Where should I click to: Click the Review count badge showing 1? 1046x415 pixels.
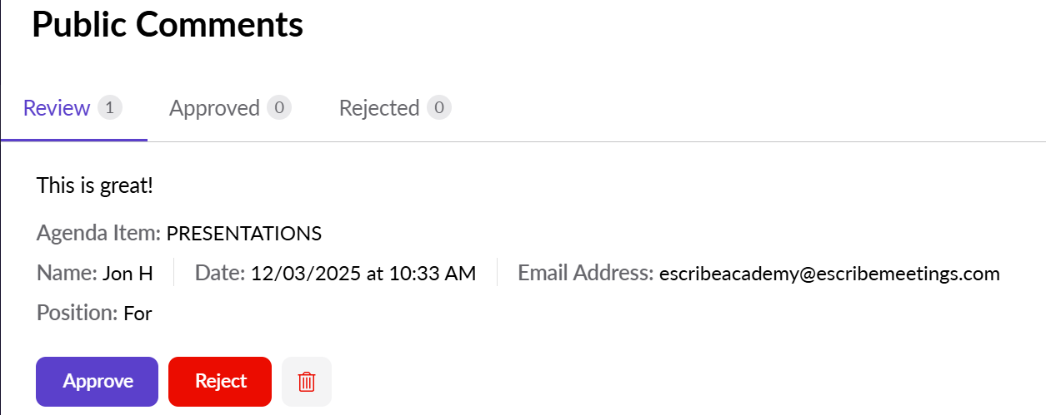coord(110,107)
